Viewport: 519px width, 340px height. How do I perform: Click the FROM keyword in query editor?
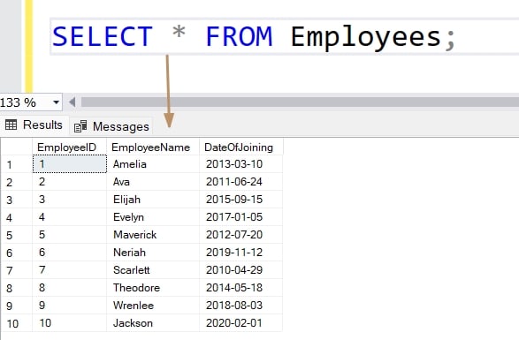[x=239, y=36]
